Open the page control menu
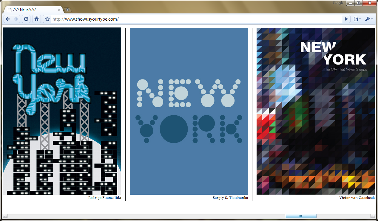The height and width of the screenshot is (221, 378). point(357,19)
